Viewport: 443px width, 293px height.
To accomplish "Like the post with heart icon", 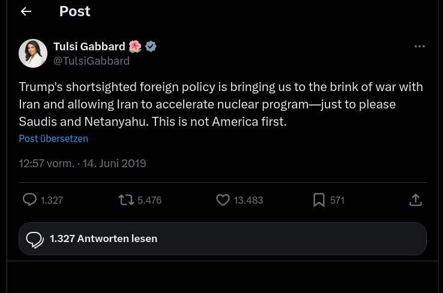I will pos(223,200).
